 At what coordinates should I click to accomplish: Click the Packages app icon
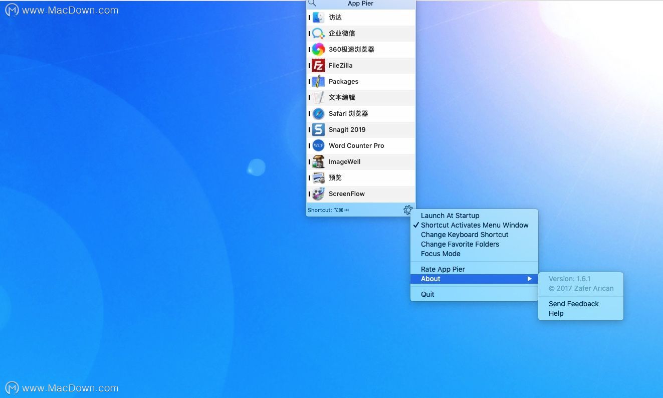pos(318,82)
